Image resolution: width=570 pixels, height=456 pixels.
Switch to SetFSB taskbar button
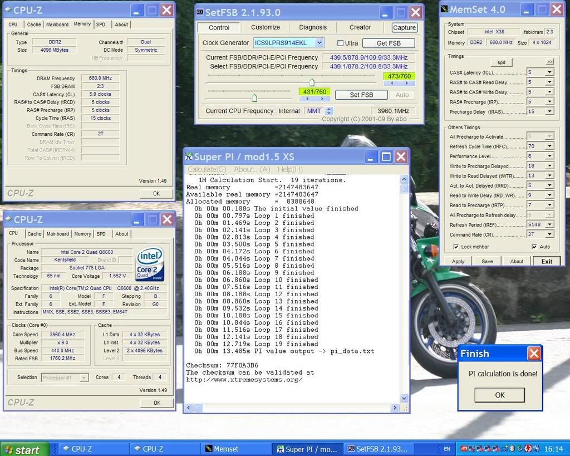pyautogui.click(x=379, y=449)
